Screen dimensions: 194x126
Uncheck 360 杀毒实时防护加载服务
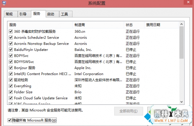click(11, 31)
